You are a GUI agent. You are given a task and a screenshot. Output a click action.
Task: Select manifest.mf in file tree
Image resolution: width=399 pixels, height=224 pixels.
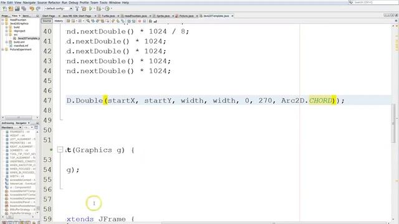click(x=21, y=45)
